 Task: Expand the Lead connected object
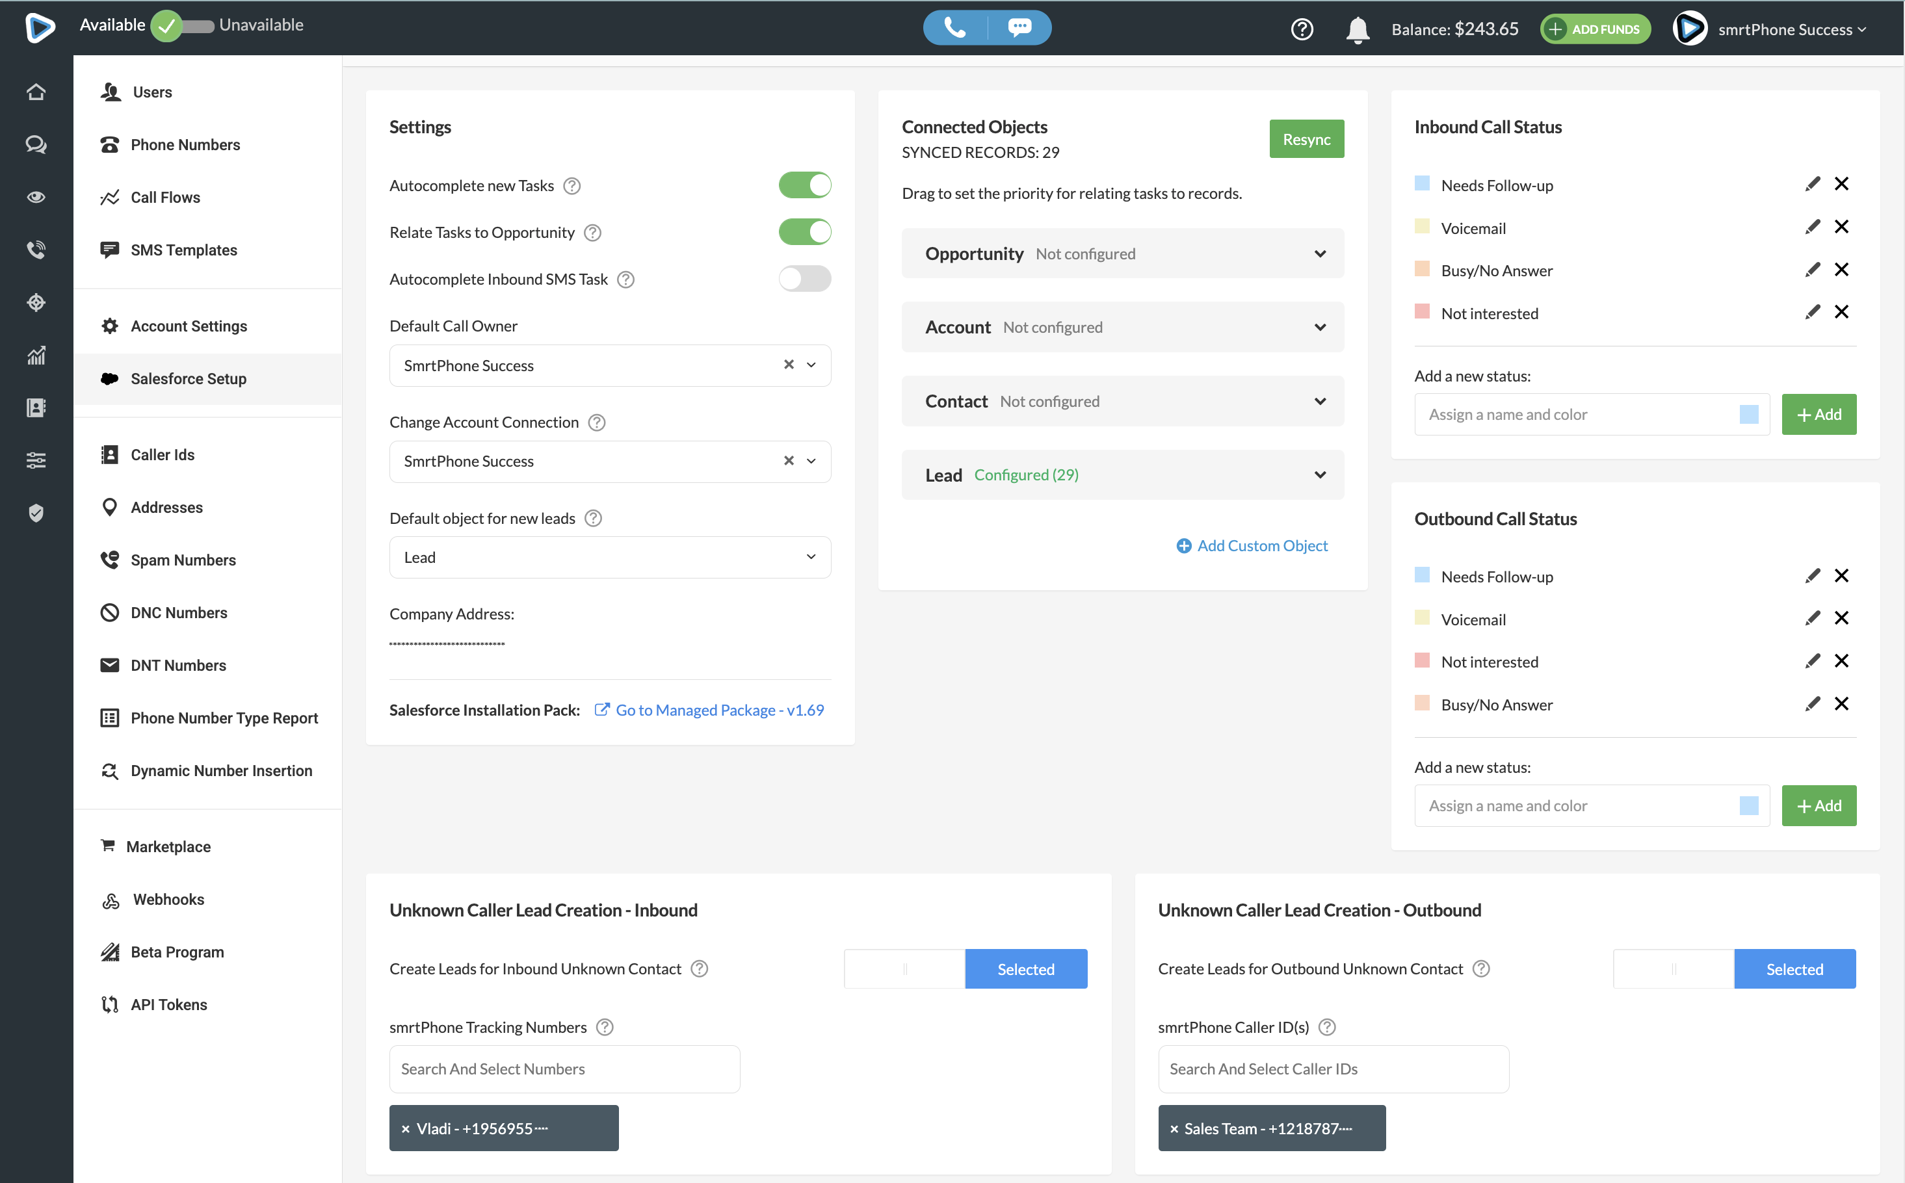pos(1320,475)
